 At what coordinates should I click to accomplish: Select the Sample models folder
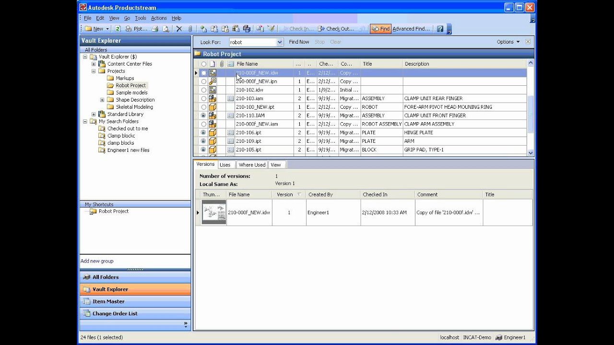pos(131,92)
